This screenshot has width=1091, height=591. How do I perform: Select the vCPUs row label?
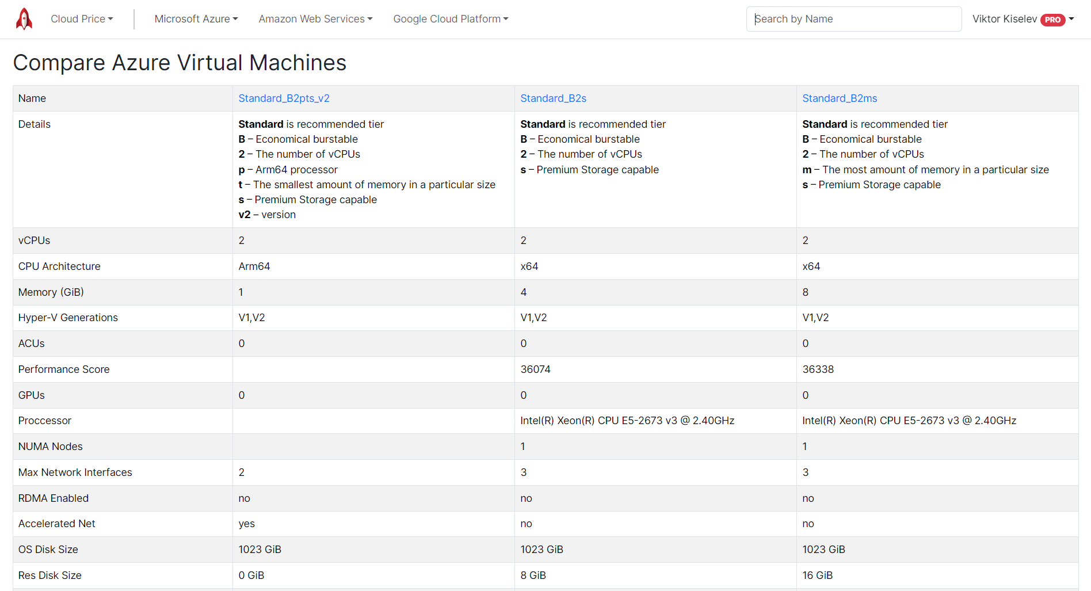click(34, 241)
